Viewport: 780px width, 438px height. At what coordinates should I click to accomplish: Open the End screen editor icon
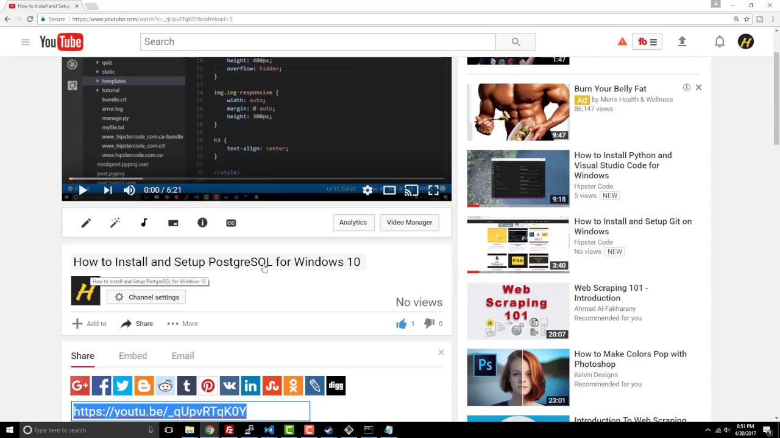pos(173,223)
